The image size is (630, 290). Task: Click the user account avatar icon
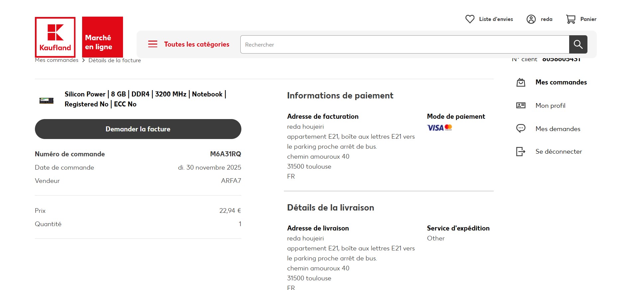[x=531, y=19]
